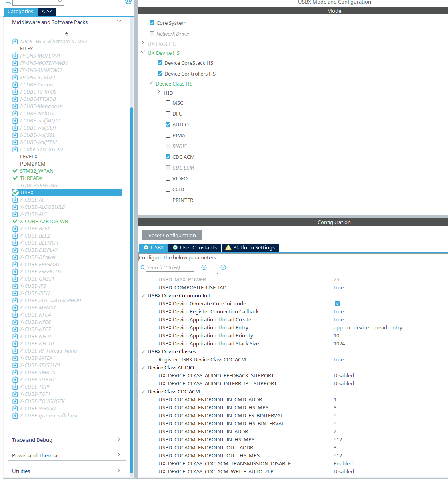Collapse the Device Class CDC ACM section
Screen dimensions: 448x479
[x=143, y=391]
